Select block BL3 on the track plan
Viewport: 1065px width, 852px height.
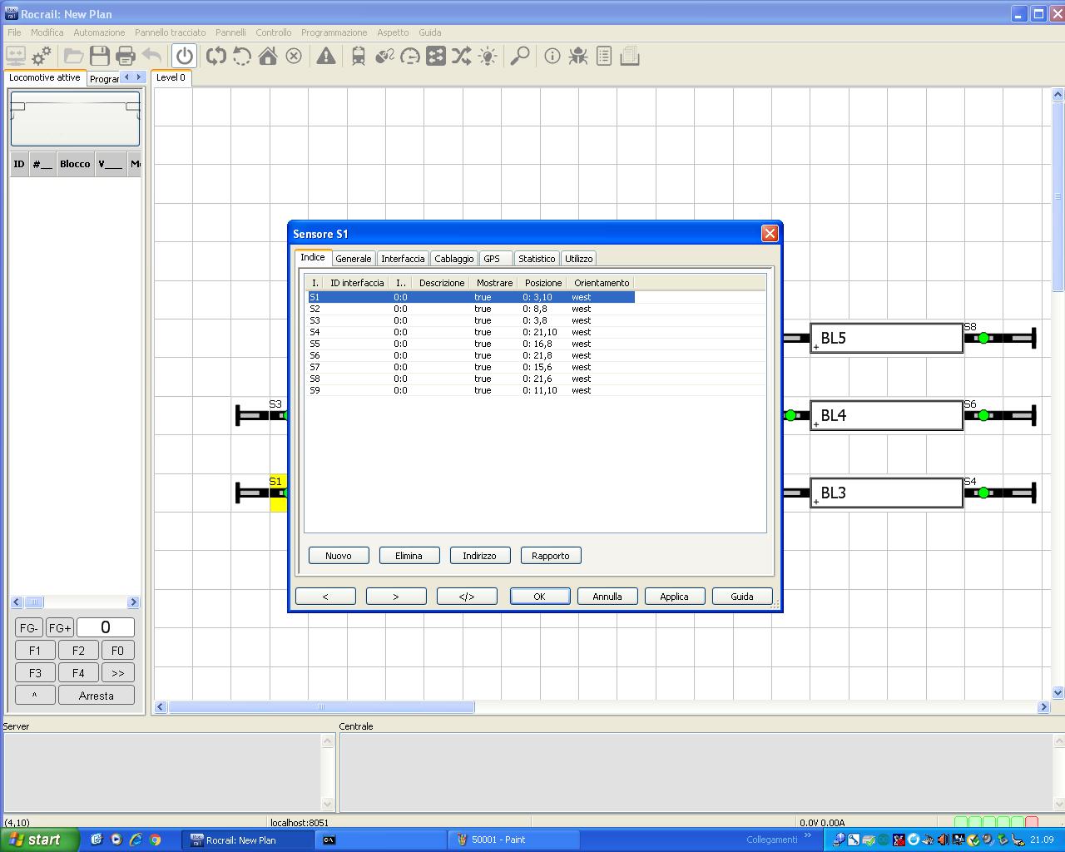887,493
